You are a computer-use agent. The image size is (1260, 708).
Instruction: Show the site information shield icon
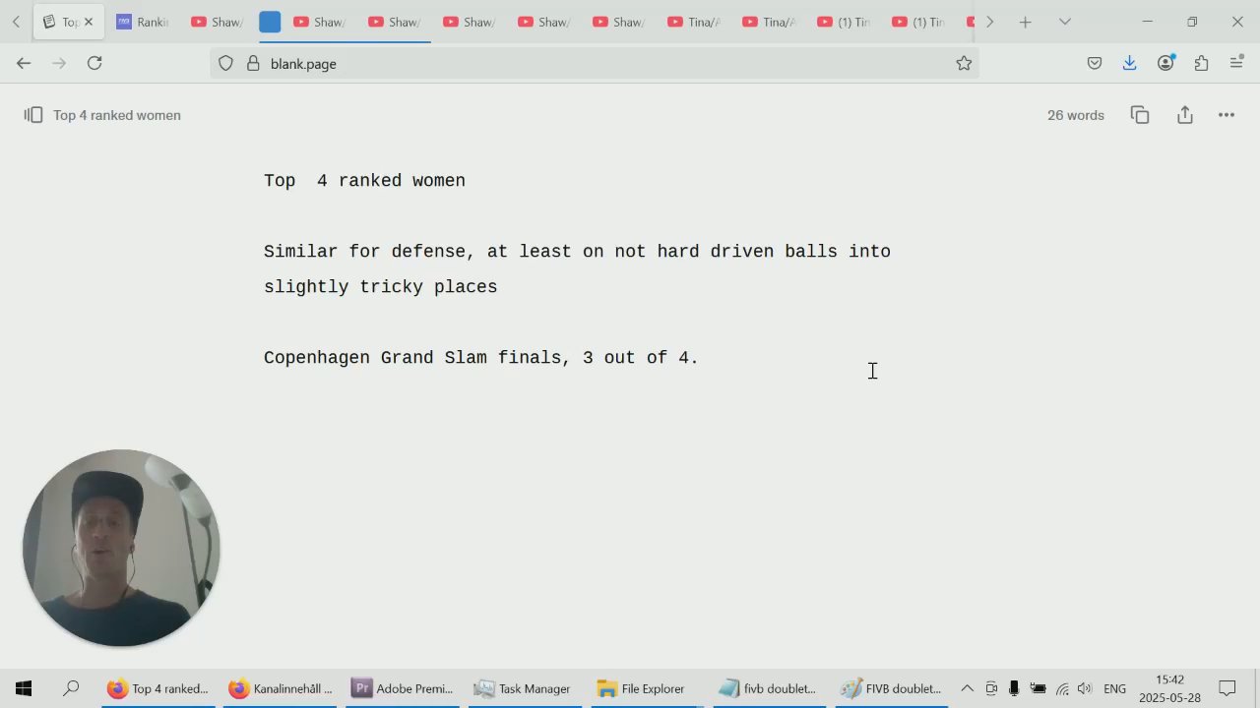[225, 63]
